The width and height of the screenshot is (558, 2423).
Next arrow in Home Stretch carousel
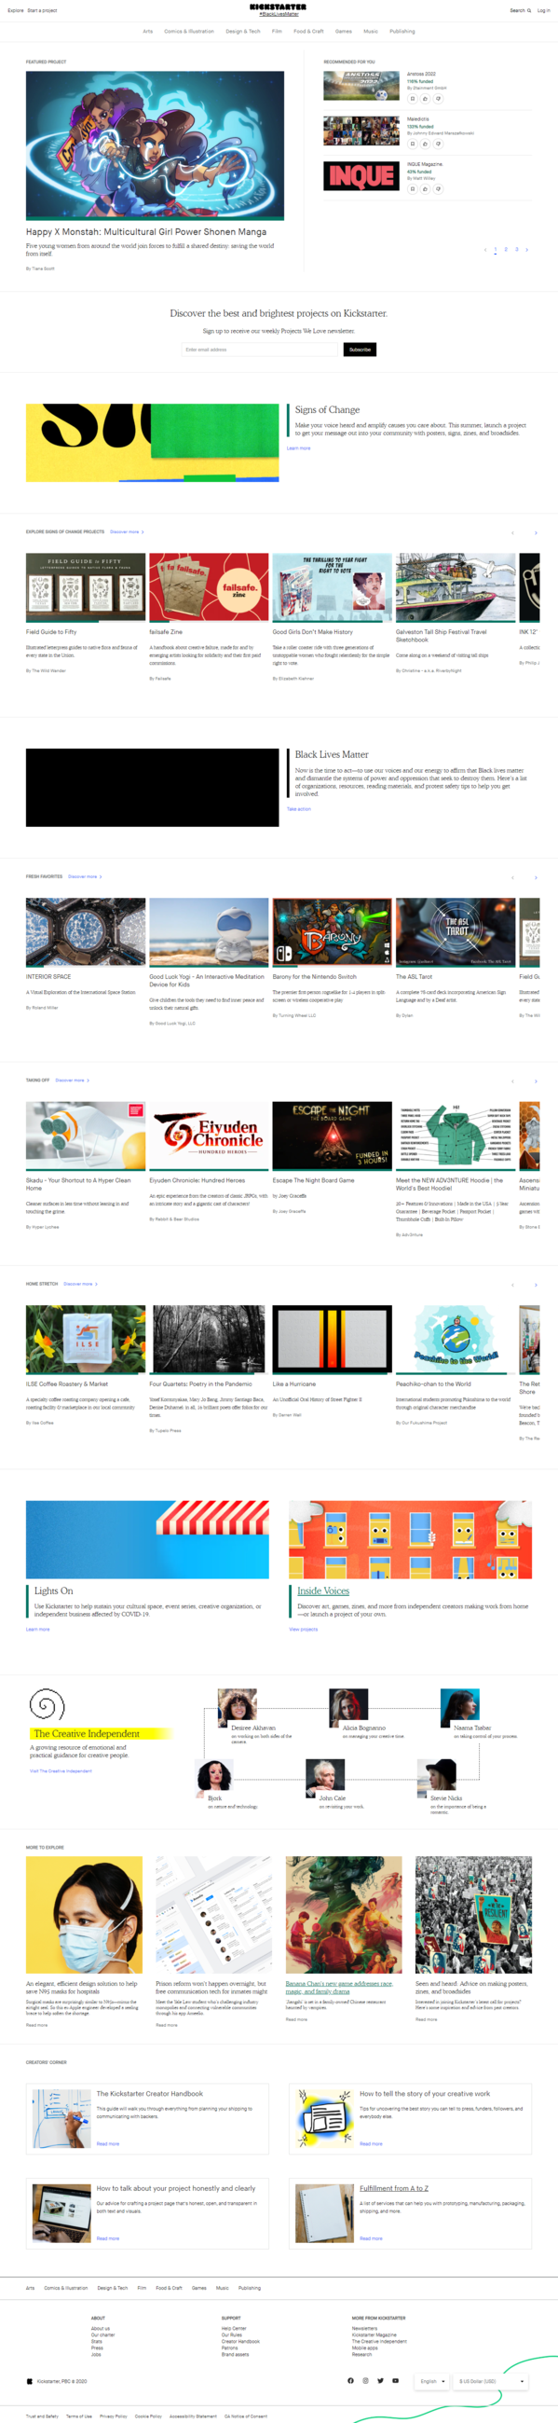point(536,1285)
